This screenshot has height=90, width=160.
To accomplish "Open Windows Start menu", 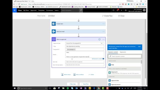I will [14, 88].
